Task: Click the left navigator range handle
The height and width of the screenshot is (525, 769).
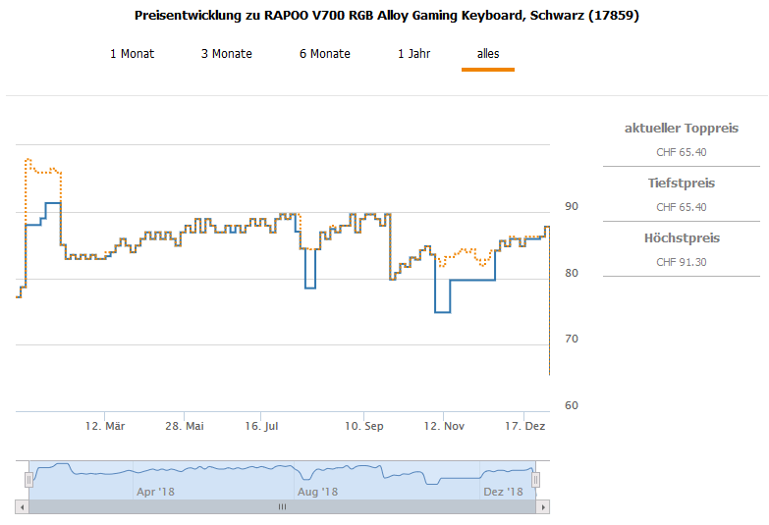Action: click(28, 479)
